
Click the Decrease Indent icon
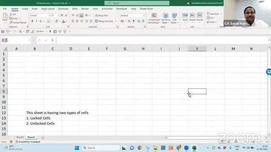86,21
